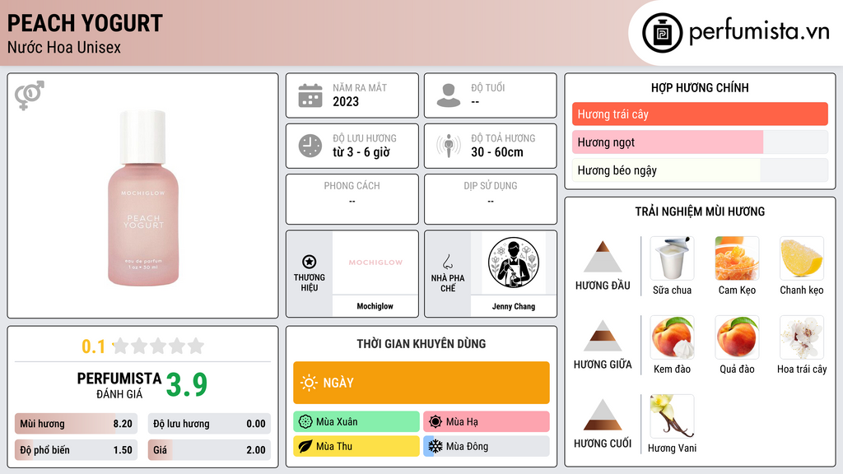Click the 0.1 user rating value

coord(93,346)
